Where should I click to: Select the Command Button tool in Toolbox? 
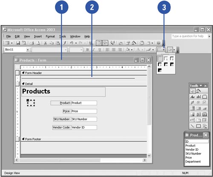tap(204, 108)
